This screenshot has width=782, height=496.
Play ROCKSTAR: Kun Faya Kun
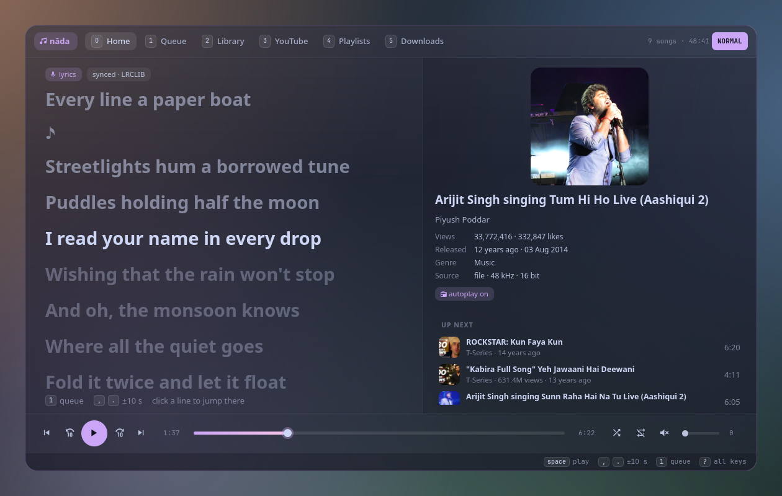point(590,347)
